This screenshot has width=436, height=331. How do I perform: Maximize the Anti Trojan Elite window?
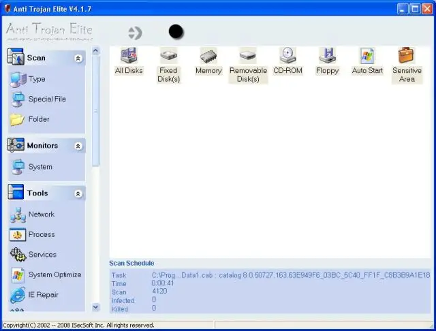[415, 9]
